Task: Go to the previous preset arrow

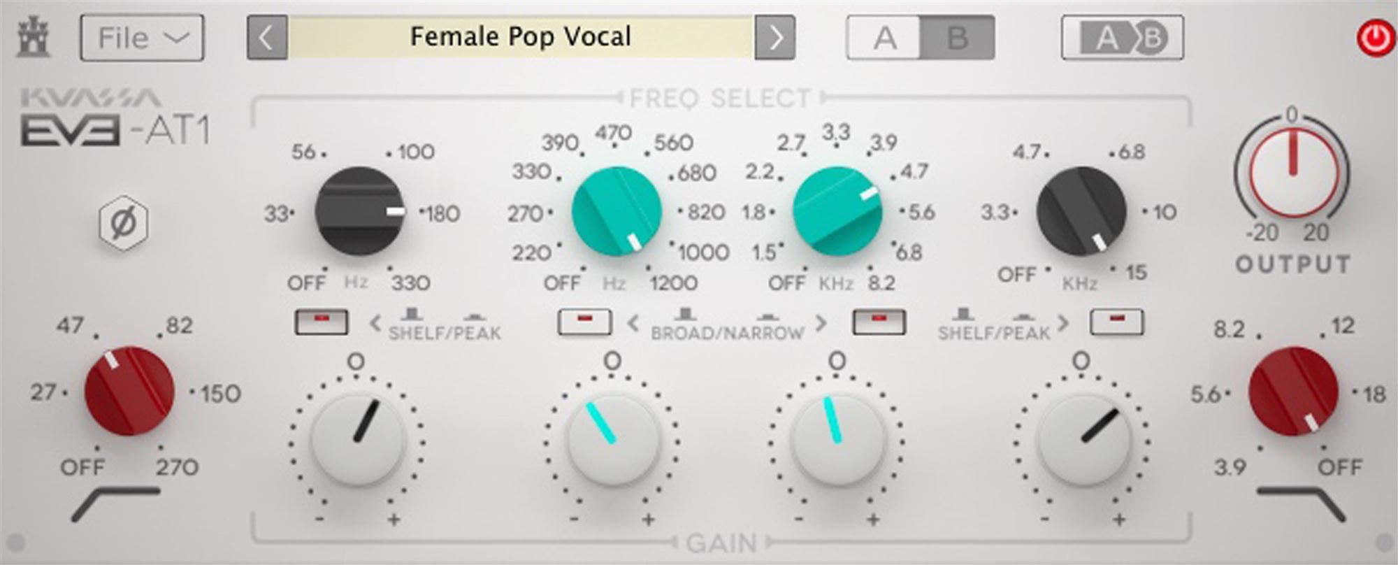Action: [267, 37]
